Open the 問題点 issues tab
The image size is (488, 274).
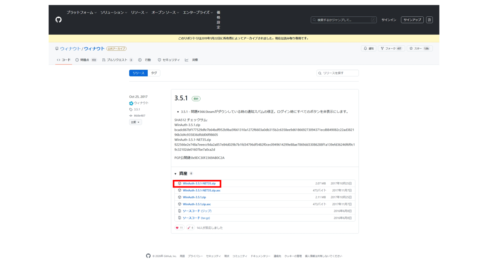[86, 60]
